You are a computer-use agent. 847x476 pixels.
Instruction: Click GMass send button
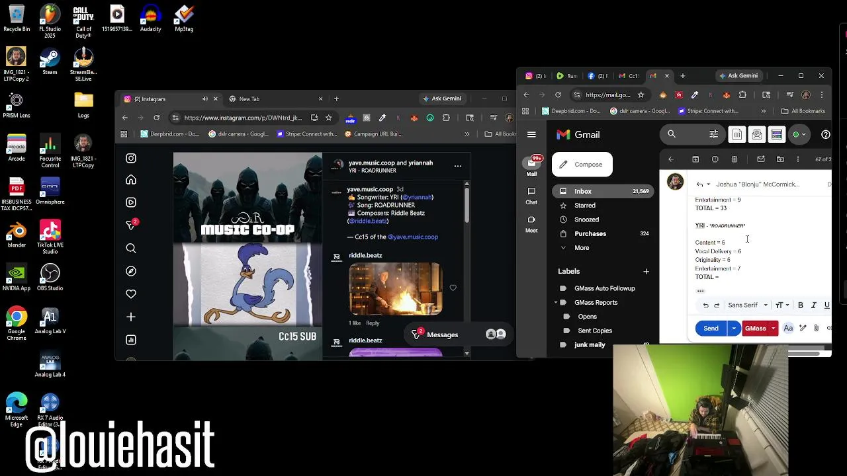pos(755,328)
